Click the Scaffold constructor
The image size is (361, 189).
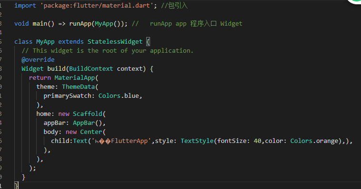coord(88,114)
